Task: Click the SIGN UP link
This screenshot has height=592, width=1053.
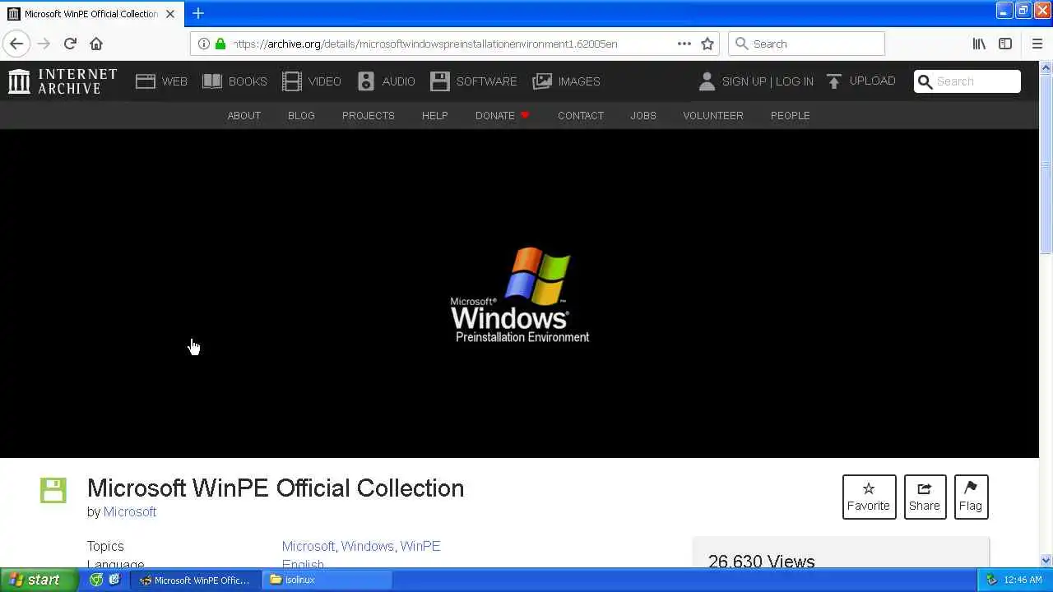Action: 744,81
